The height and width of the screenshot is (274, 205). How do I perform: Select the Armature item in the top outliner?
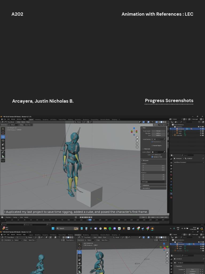181,129
